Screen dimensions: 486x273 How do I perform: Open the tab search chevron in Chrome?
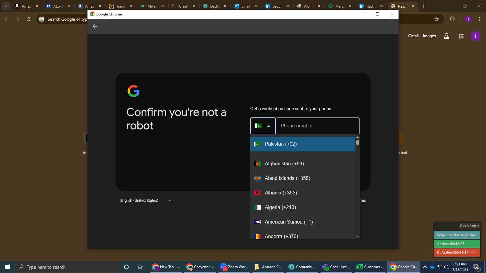[x=6, y=6]
